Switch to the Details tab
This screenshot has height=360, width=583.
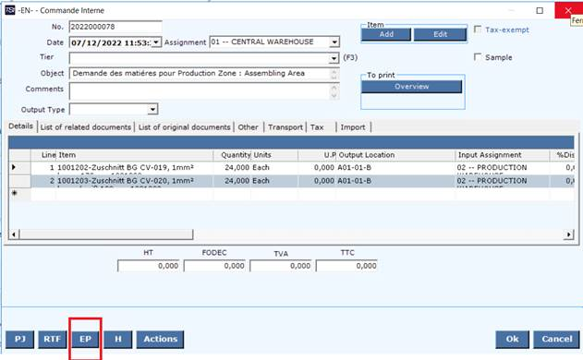point(21,126)
